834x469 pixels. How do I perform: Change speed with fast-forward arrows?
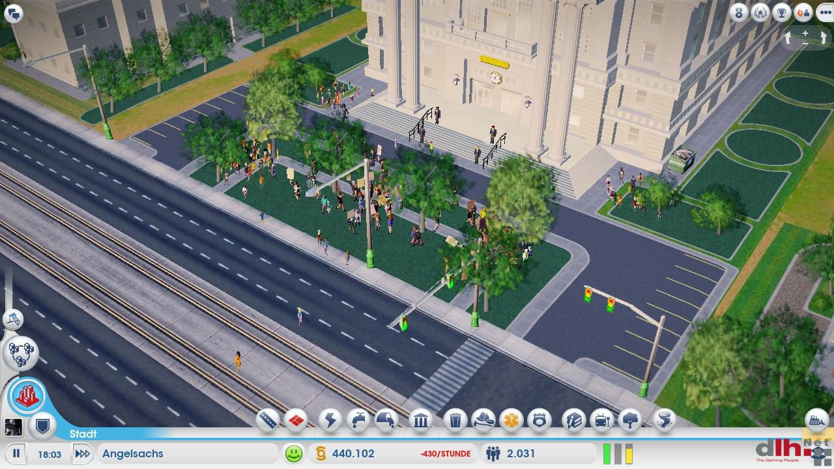coord(82,453)
